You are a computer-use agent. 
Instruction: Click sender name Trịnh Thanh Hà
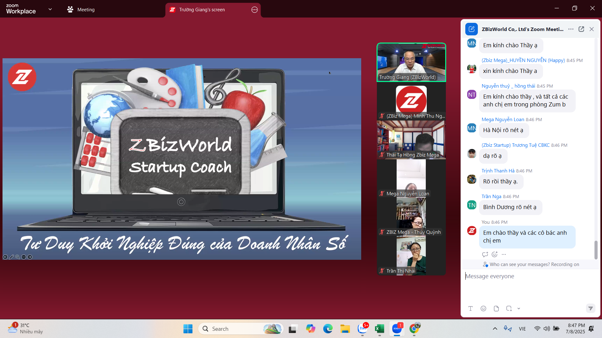click(498, 171)
